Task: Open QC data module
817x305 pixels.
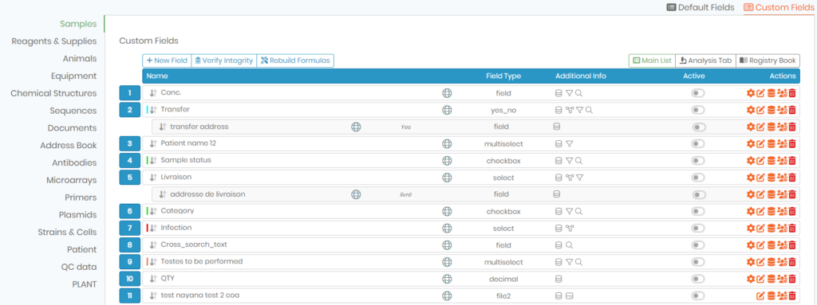Action: pyautogui.click(x=79, y=267)
